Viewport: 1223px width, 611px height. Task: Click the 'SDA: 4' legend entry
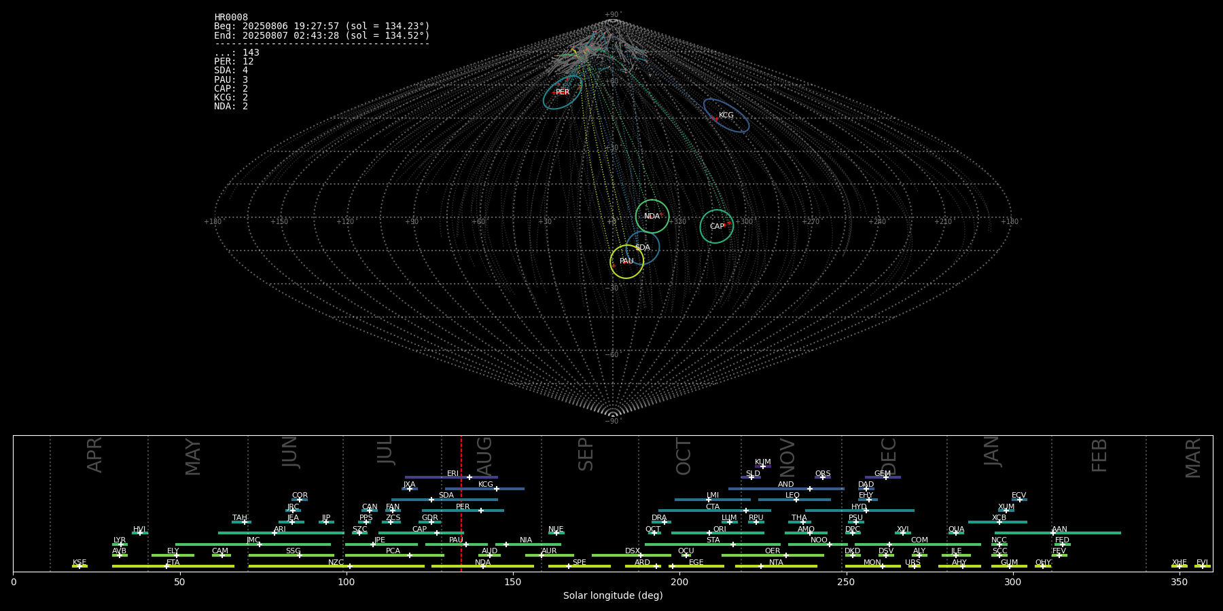click(x=231, y=71)
